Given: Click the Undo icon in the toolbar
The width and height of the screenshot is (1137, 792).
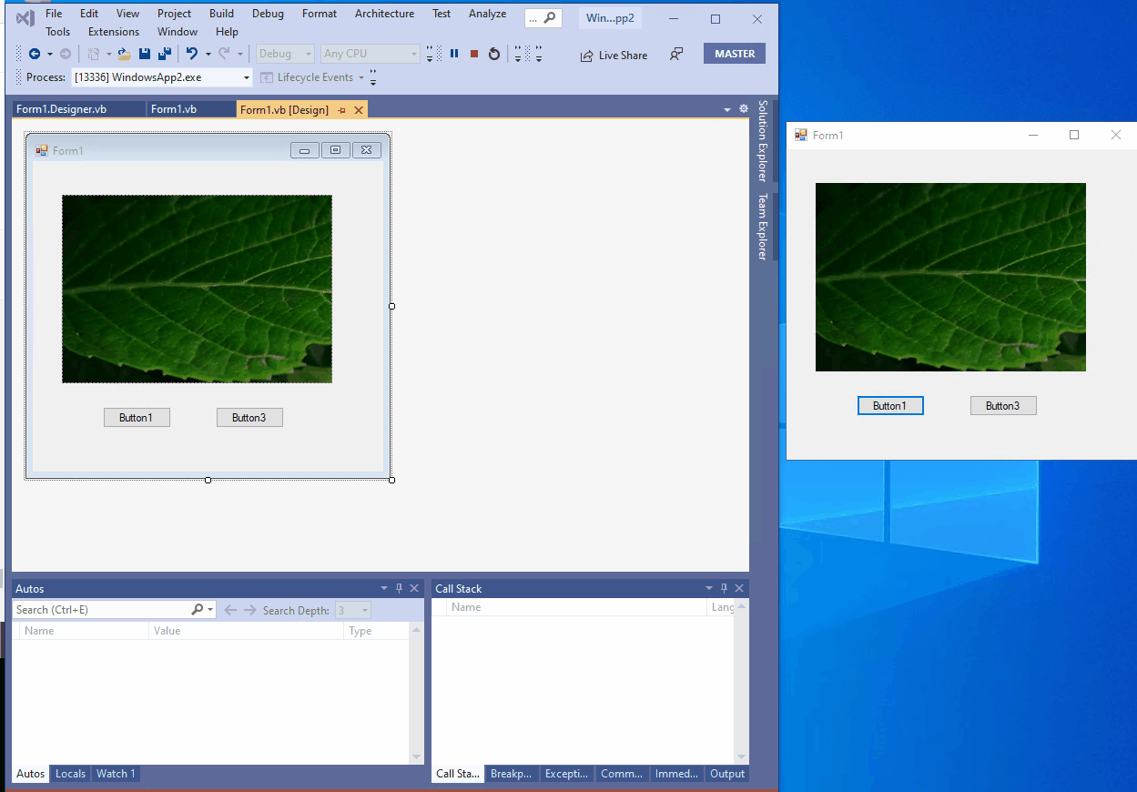Looking at the screenshot, I should (191, 53).
